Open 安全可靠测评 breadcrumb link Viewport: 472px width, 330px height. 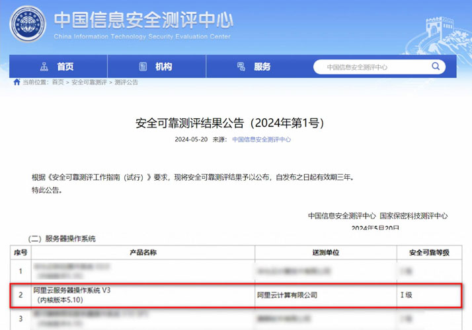point(89,82)
